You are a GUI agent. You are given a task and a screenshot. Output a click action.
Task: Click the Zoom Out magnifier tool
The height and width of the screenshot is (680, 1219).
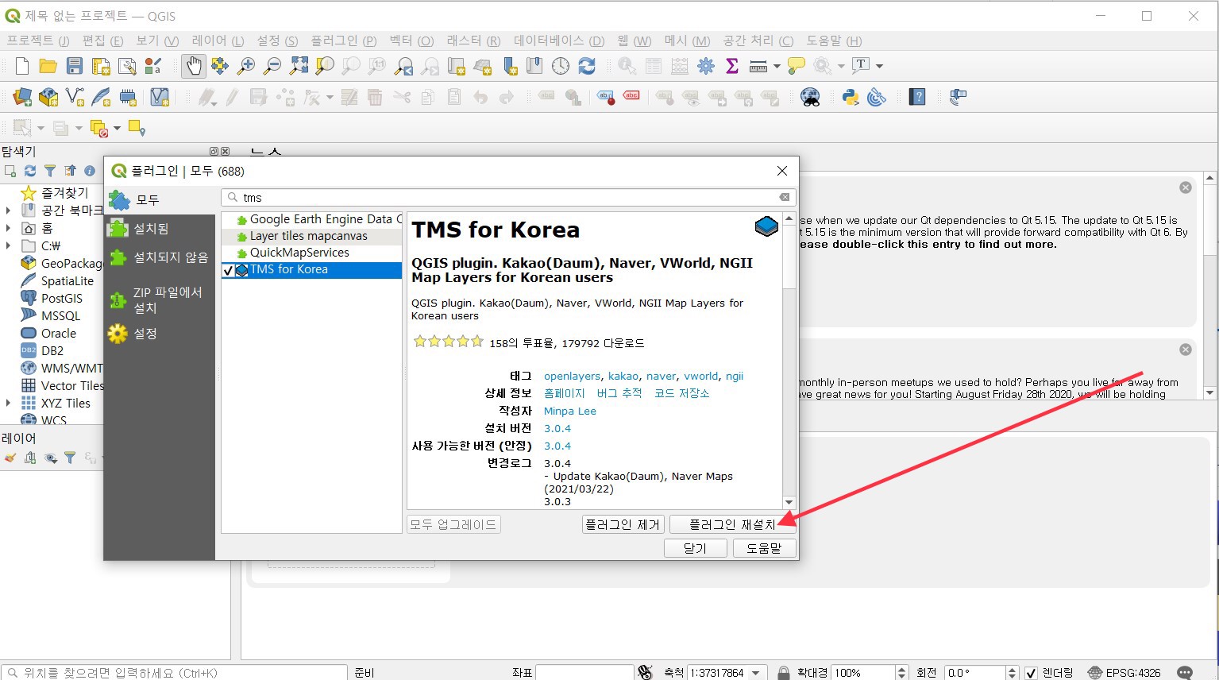[272, 66]
